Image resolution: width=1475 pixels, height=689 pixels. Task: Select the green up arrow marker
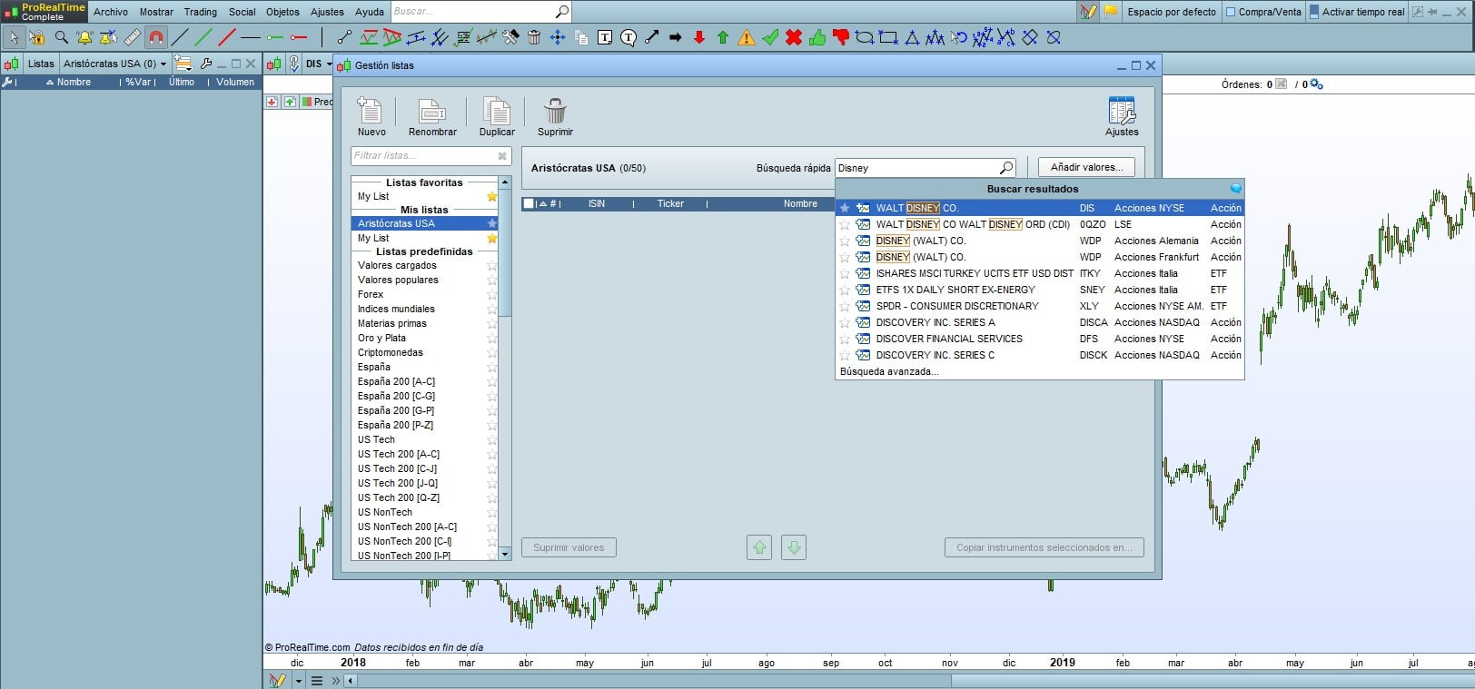(x=723, y=37)
